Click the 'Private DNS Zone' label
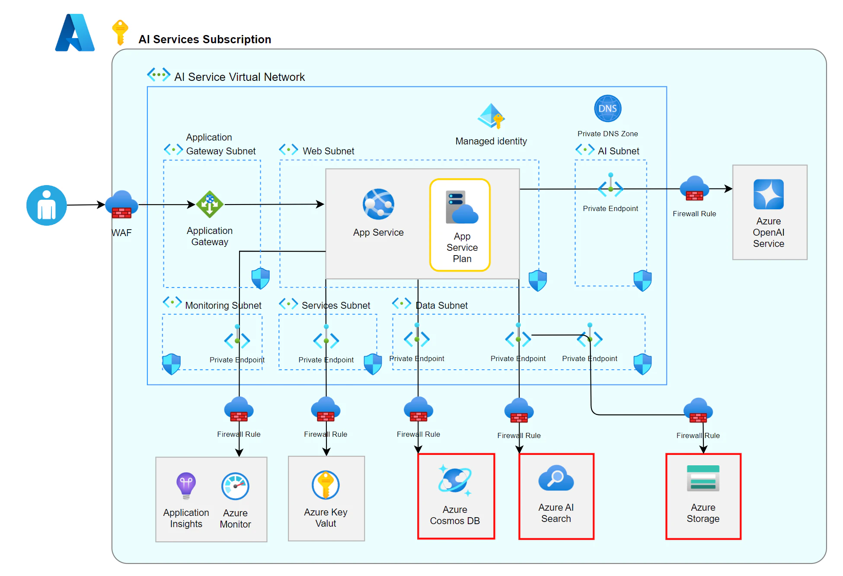 tap(608, 134)
